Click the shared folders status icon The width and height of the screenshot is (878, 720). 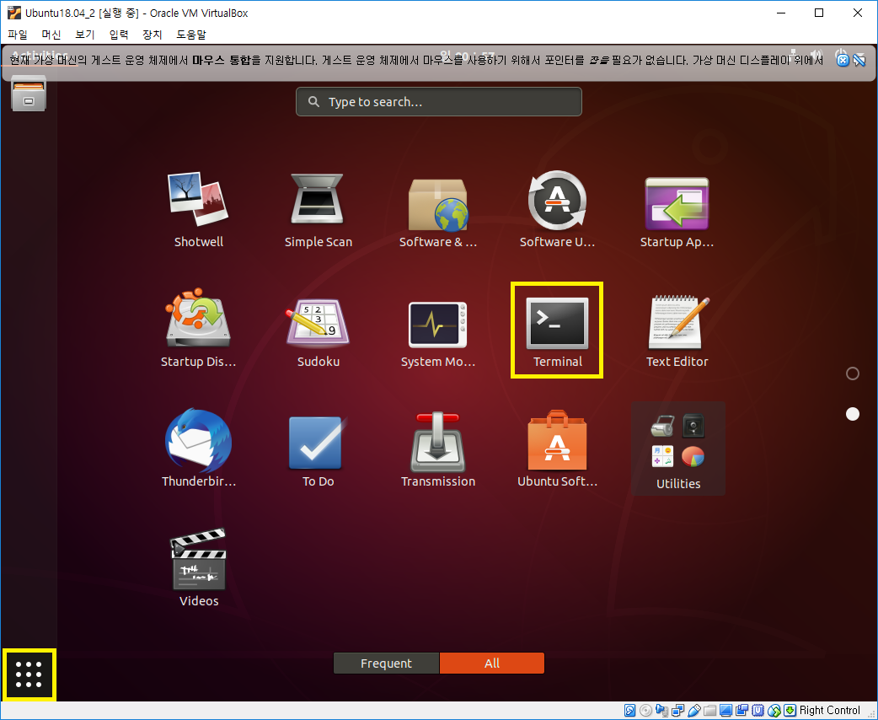coord(710,711)
